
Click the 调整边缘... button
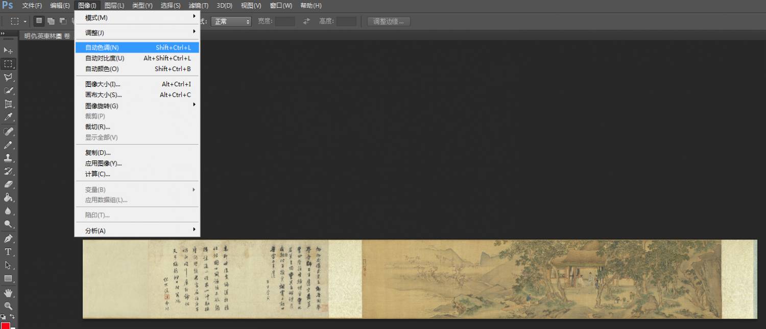389,21
